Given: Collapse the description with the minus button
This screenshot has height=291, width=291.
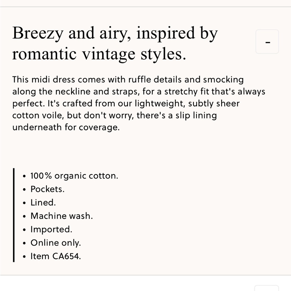Looking at the screenshot, I should 267,42.
